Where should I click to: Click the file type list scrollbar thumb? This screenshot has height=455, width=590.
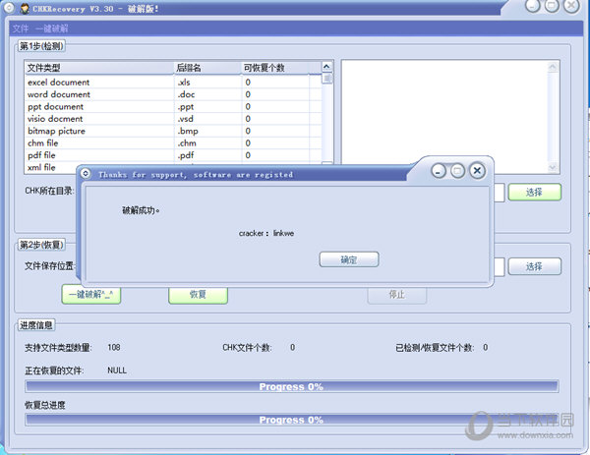[327, 79]
